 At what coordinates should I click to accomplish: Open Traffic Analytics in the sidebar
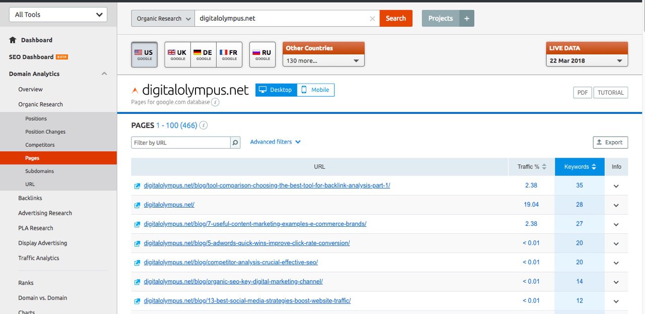pos(39,258)
